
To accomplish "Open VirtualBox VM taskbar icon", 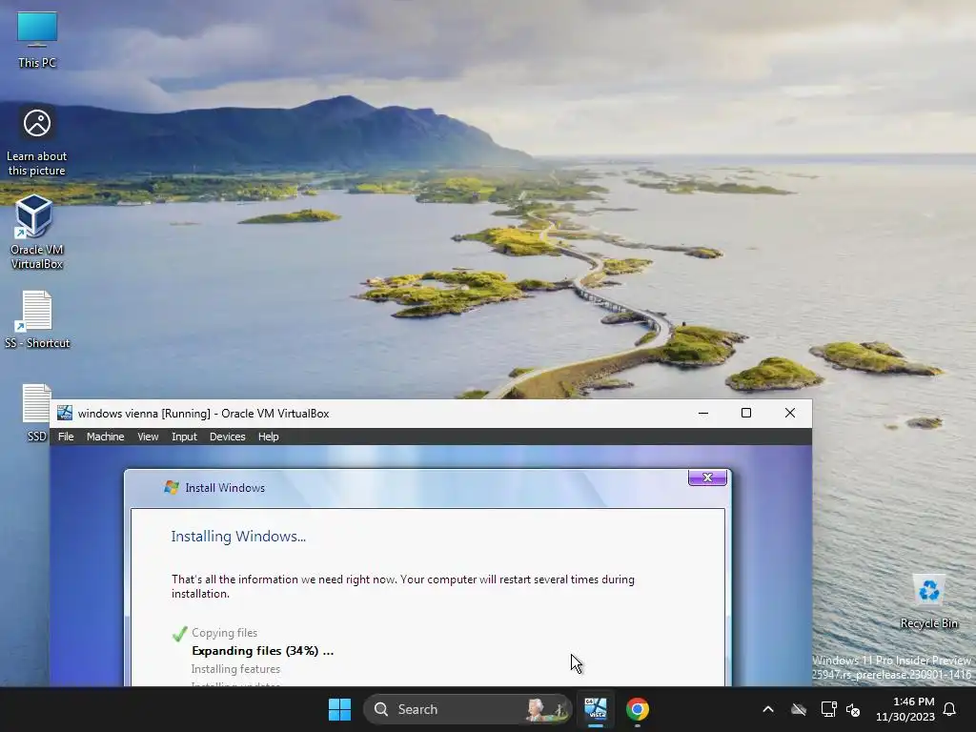I will click(x=596, y=709).
